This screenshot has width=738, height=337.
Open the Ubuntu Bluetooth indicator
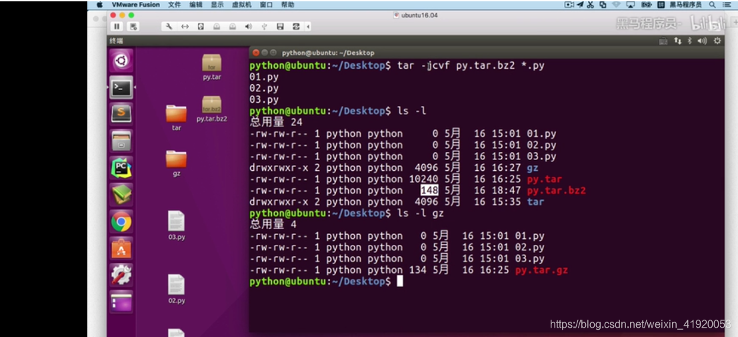[x=689, y=41]
